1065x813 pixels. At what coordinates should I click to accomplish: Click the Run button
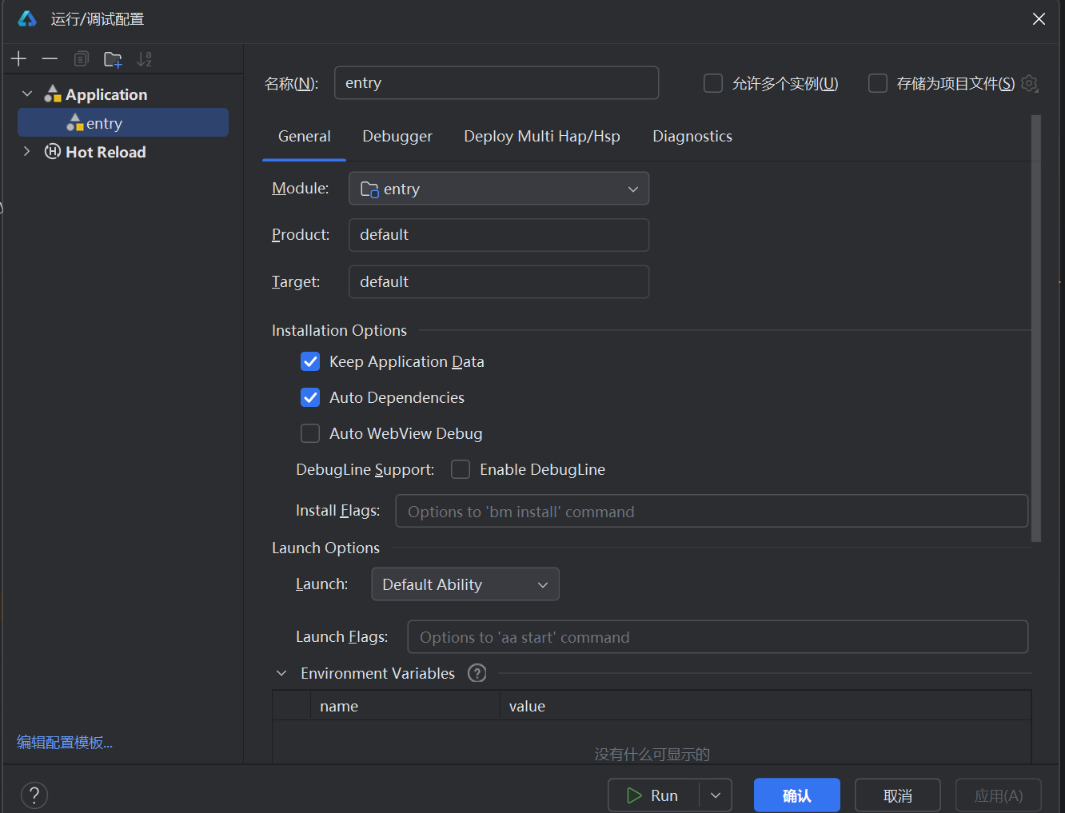(653, 795)
